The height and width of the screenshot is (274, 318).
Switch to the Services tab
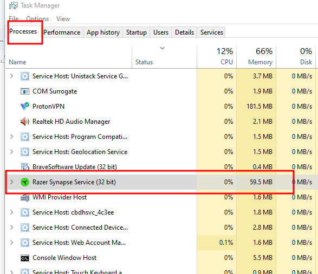pyautogui.click(x=211, y=32)
